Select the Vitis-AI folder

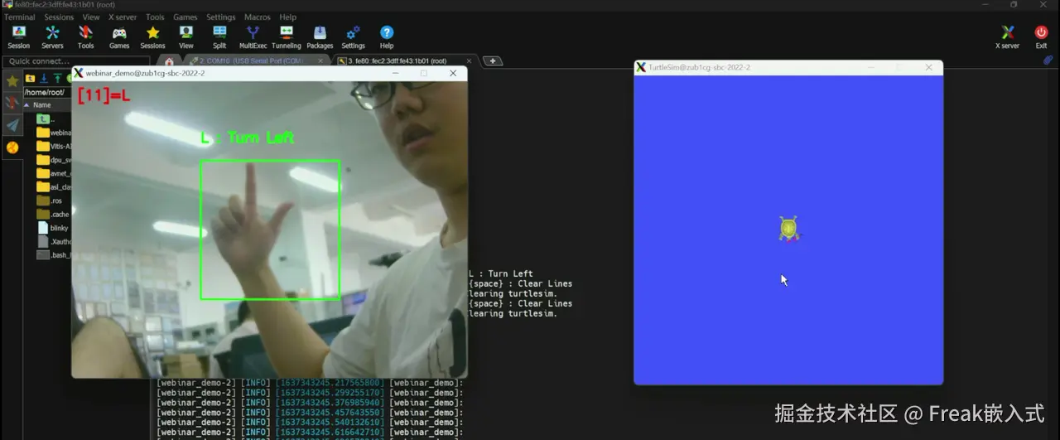(x=54, y=146)
